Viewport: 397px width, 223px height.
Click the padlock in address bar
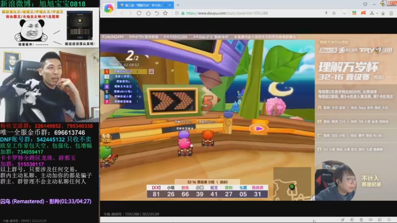[x=183, y=13]
